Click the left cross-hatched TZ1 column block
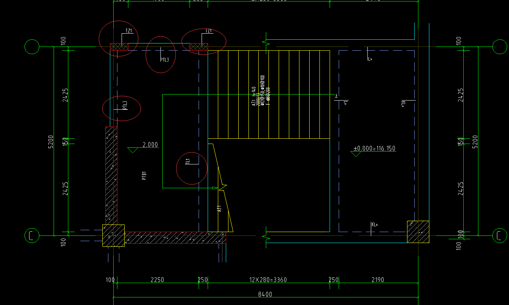Viewport: 509px width, 305px height. pos(119,47)
